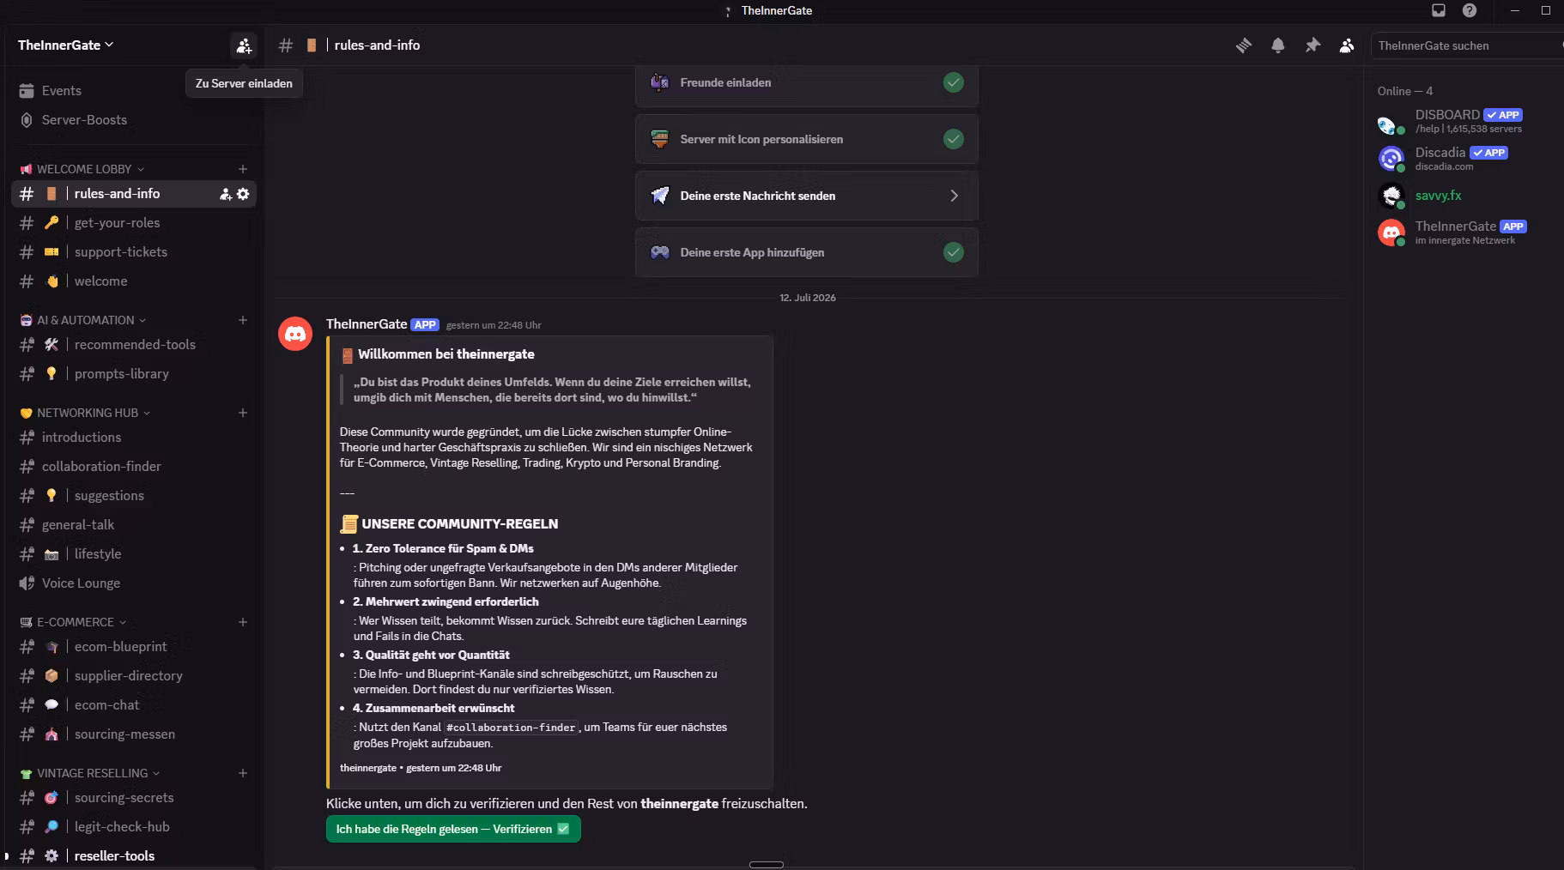Screen dimensions: 1564x870
Task: Collapse the NETWORKING HUB category
Action: (x=85, y=413)
